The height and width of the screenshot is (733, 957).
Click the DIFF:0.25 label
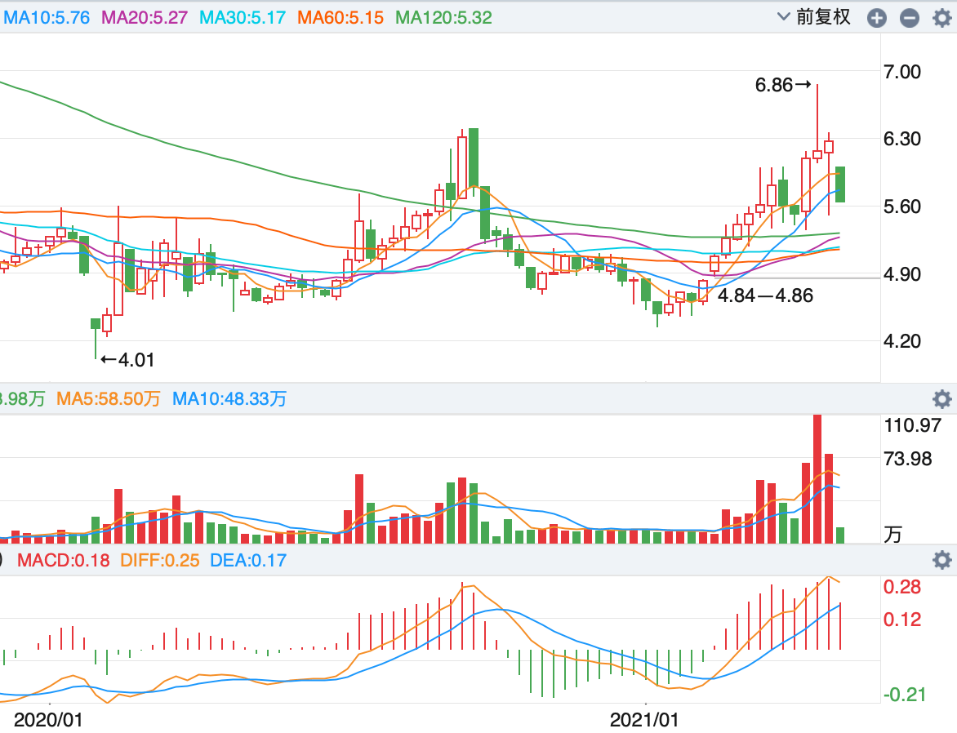coord(160,560)
